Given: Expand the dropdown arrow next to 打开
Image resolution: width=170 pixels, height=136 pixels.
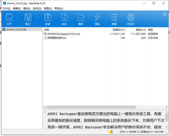Looking at the screenshot, I should click(x=18, y=17).
